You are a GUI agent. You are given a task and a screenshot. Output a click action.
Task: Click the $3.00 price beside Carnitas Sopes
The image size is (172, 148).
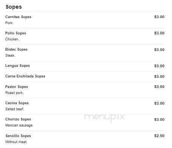point(159,17)
